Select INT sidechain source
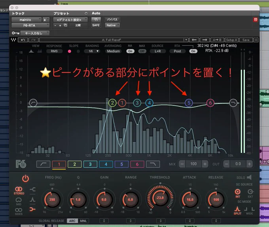 [238, 193]
